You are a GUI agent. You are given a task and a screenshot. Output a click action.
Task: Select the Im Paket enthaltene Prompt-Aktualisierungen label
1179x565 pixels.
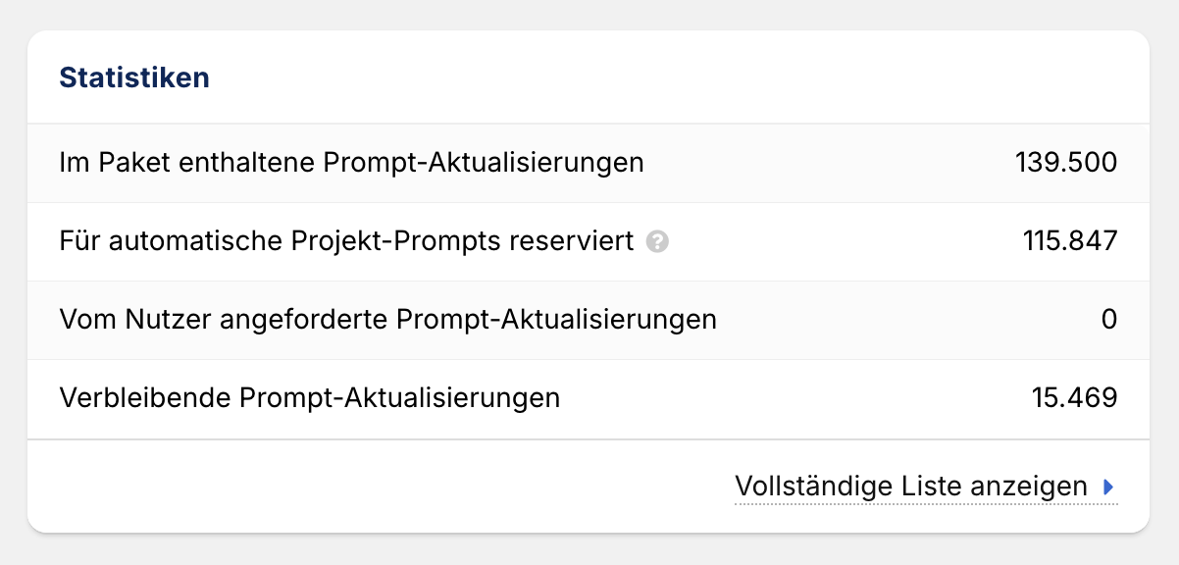coord(351,162)
